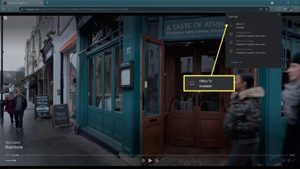This screenshot has height=169, width=300.
Task: Click the browser back arrow
Action: pos(4,9)
